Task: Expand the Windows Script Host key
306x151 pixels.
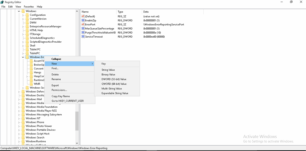Action: [19, 134]
